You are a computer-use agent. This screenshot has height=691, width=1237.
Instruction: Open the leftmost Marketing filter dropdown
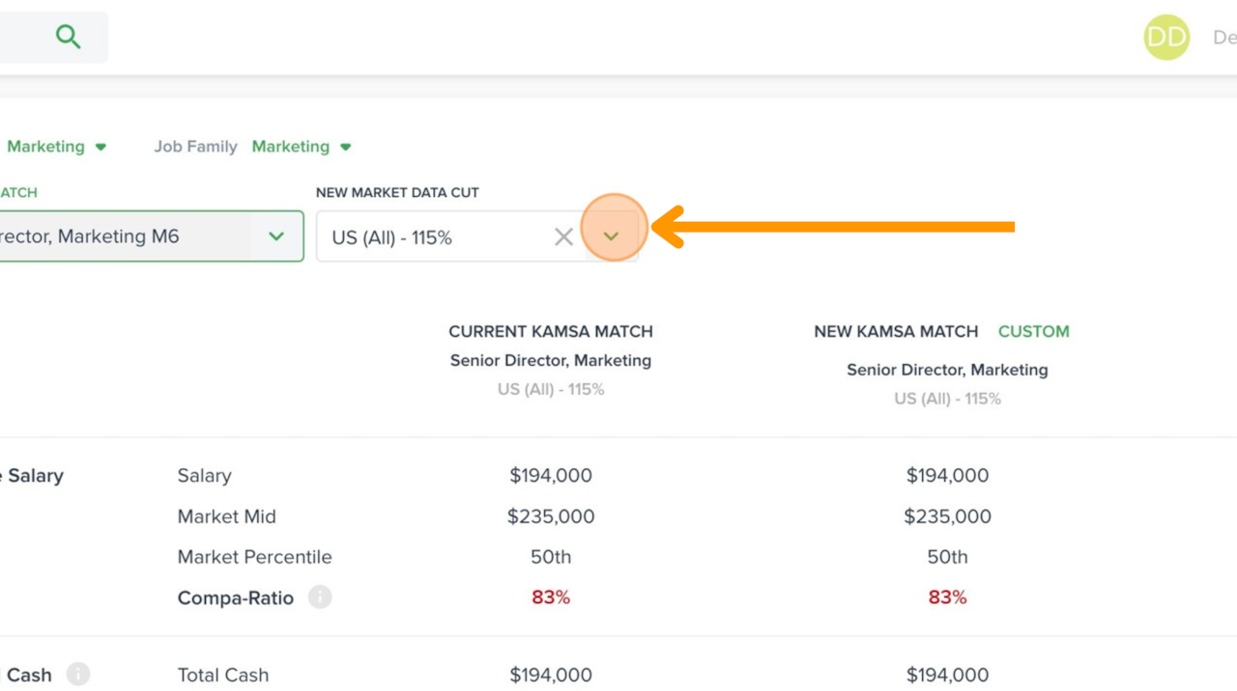coord(56,147)
